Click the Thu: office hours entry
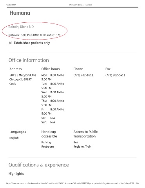This screenshot has width=145, height=188. coord(53,103)
